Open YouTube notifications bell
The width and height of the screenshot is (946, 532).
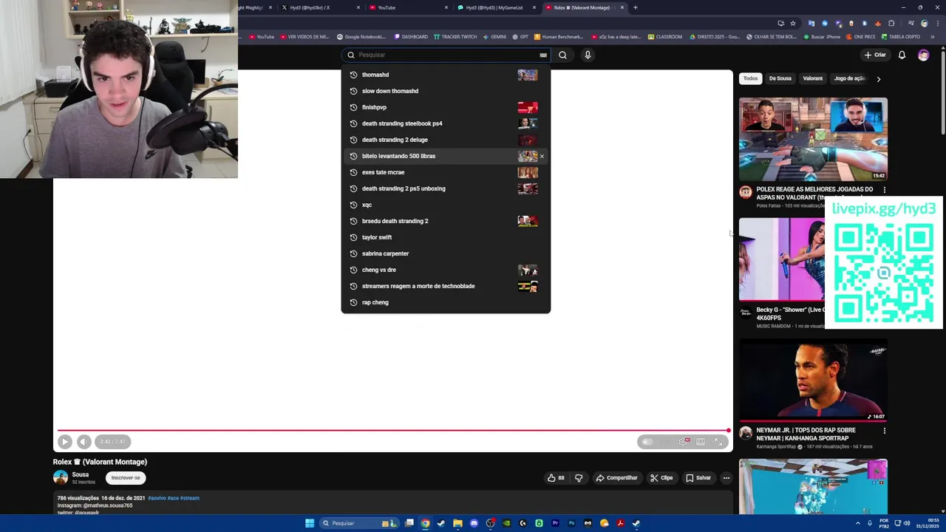click(x=902, y=55)
